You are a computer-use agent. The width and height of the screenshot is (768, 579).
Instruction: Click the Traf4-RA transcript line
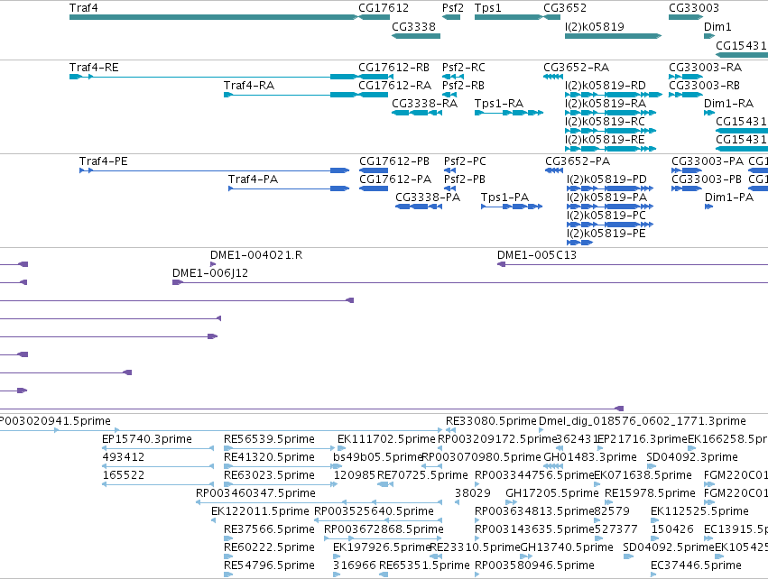click(x=291, y=95)
